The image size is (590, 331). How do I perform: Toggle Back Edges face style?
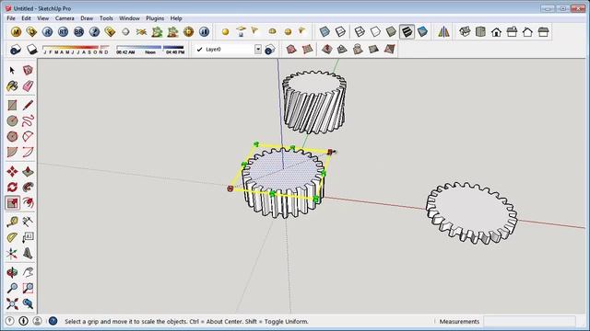pos(340,32)
